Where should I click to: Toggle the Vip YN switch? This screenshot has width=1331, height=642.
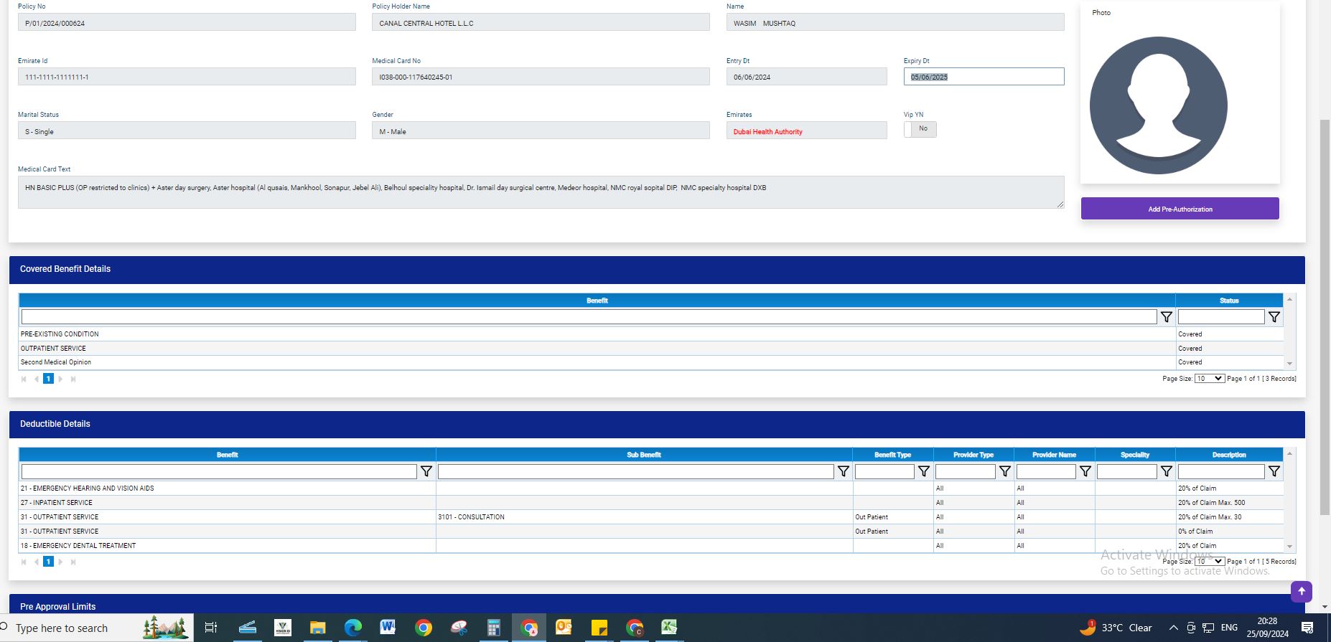click(x=920, y=129)
